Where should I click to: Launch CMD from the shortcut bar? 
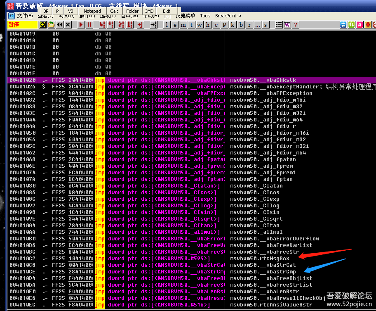coord(149,11)
